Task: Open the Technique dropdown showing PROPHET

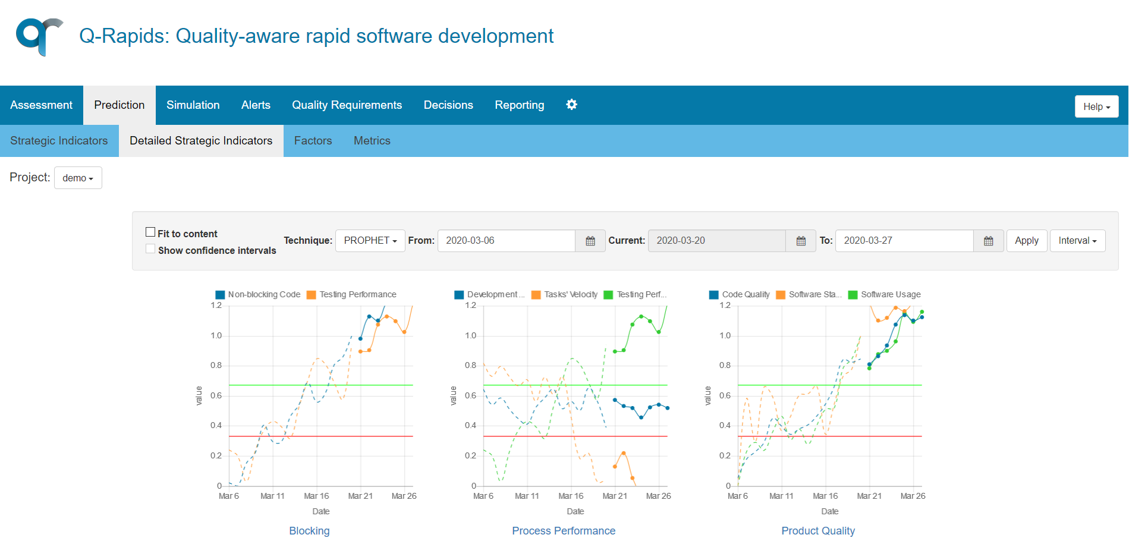Action: (x=370, y=241)
